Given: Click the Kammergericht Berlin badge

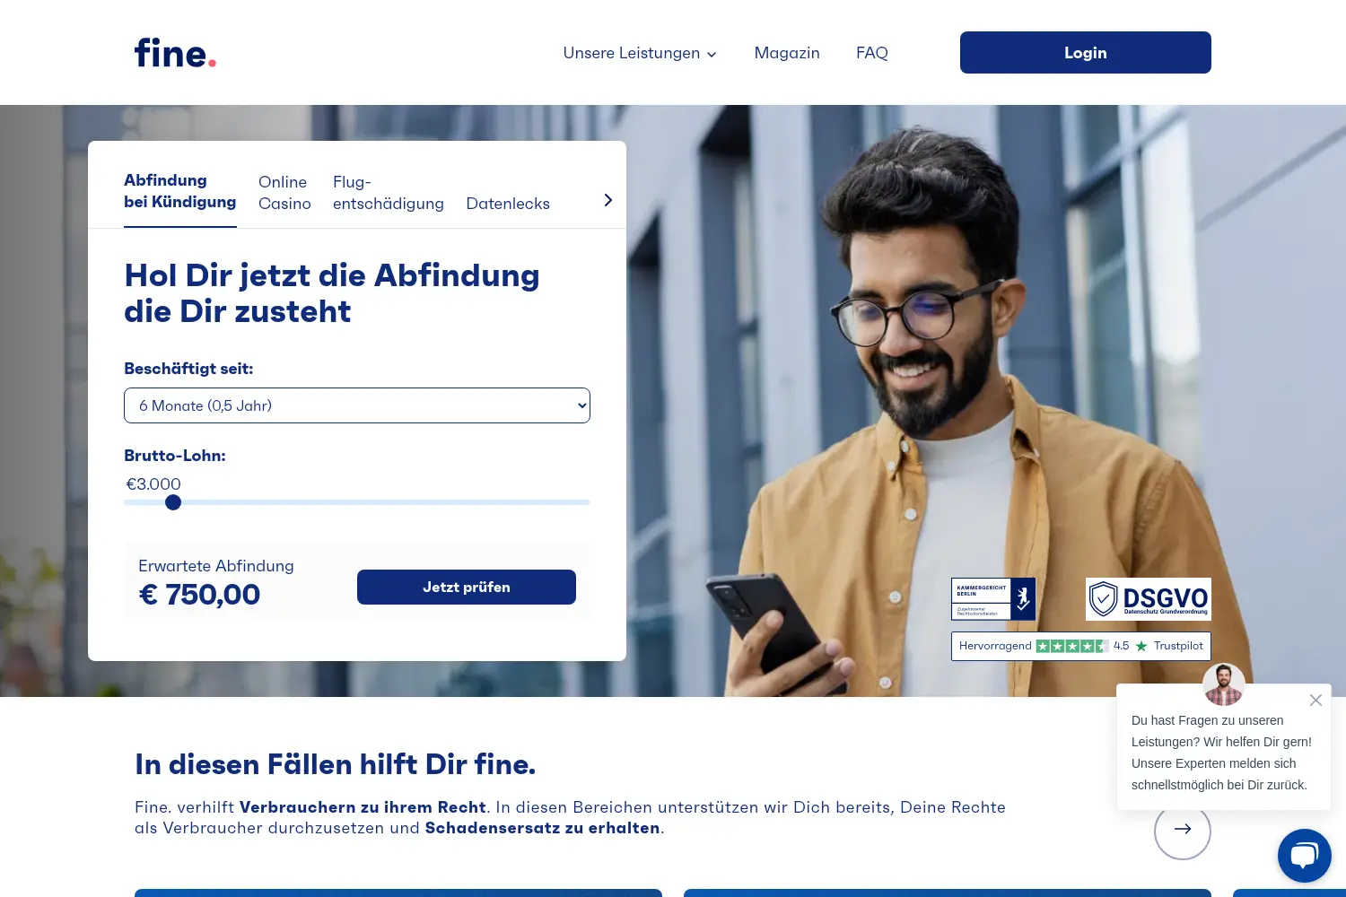Looking at the screenshot, I should point(993,599).
